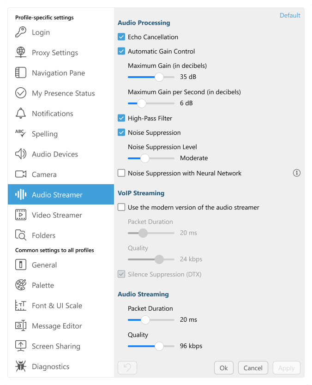Uncheck Automatic Gain Control
This screenshot has height=385, width=312.
[x=121, y=51]
